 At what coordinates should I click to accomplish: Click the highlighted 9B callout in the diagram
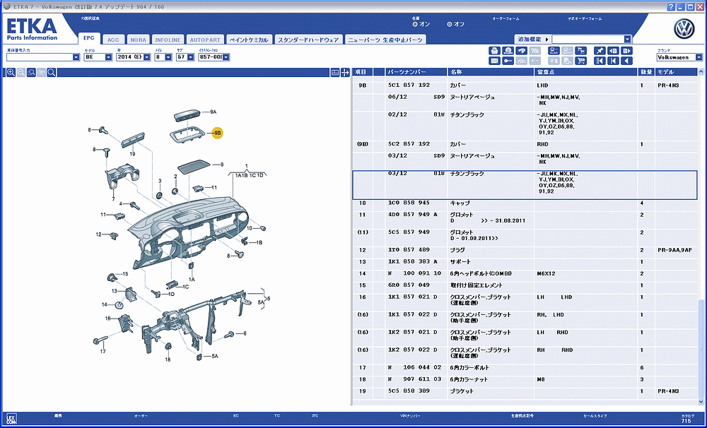[x=218, y=133]
